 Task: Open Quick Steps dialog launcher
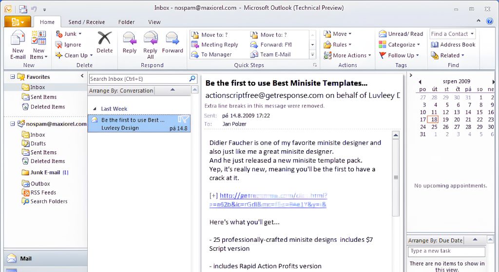[315, 65]
